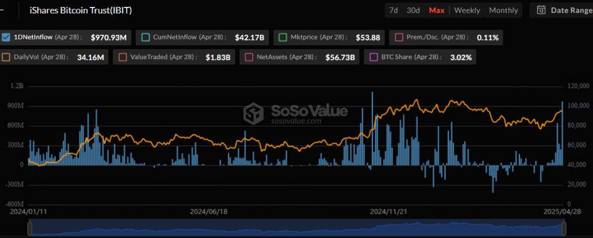
Task: Click the 2024/11/21 axis date label
Action: click(x=389, y=211)
